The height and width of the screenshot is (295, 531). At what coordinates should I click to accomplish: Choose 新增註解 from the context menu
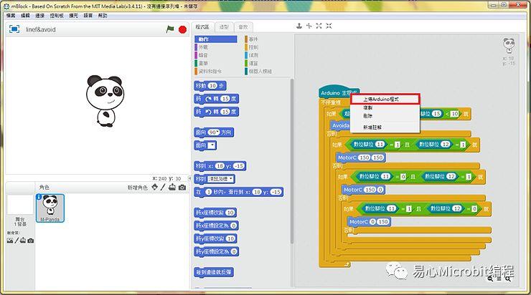pos(385,127)
